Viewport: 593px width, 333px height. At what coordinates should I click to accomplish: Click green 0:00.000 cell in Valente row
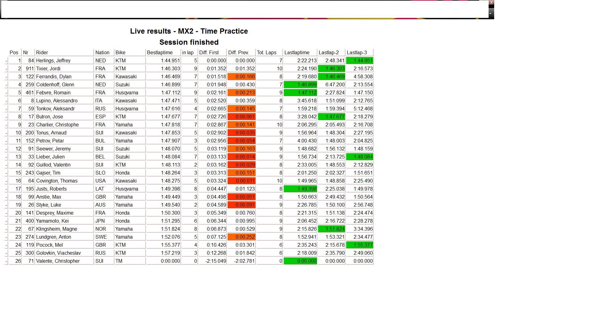pos(300,261)
